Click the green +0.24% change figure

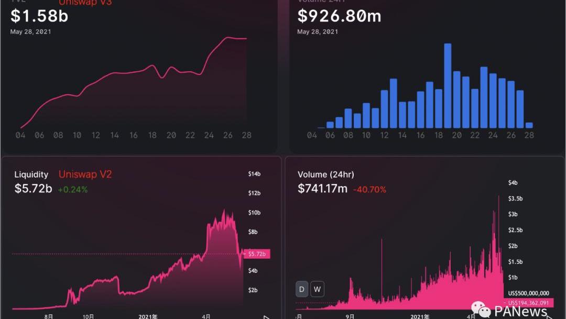(x=73, y=190)
